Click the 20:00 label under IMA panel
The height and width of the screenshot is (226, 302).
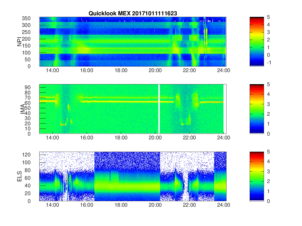[155, 138]
